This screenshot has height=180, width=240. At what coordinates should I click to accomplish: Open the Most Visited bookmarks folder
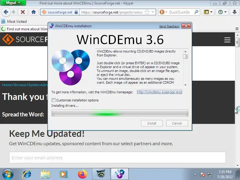click(x=14, y=21)
